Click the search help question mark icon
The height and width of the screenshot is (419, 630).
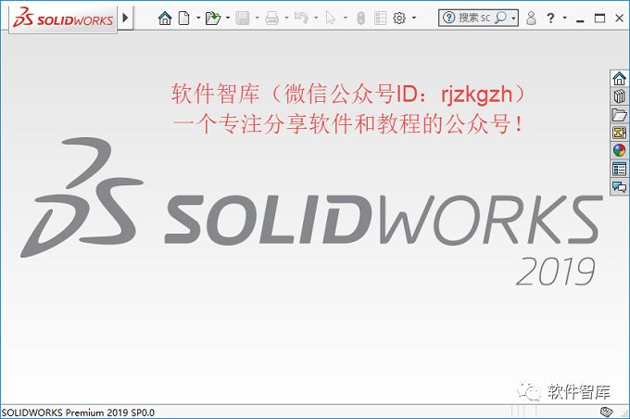[x=448, y=18]
